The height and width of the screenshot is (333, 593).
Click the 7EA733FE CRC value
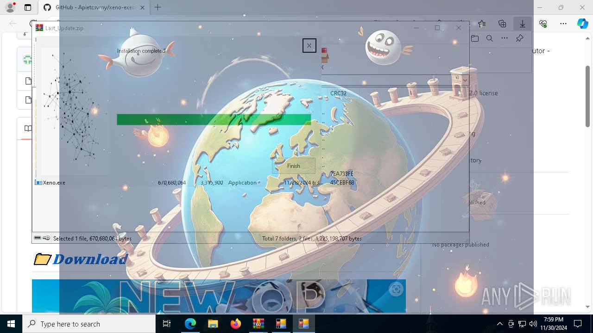(342, 174)
